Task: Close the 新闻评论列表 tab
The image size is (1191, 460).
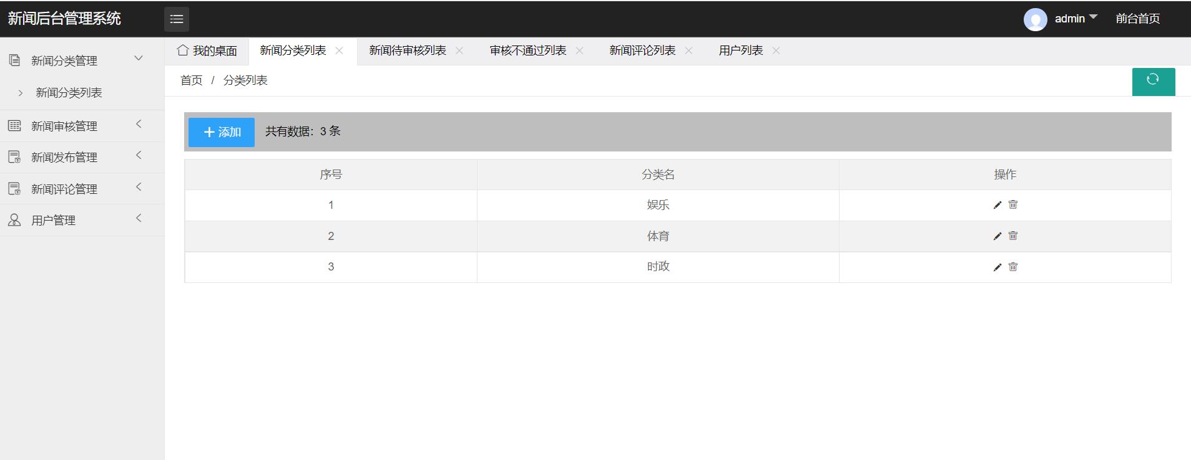Action: pos(689,50)
